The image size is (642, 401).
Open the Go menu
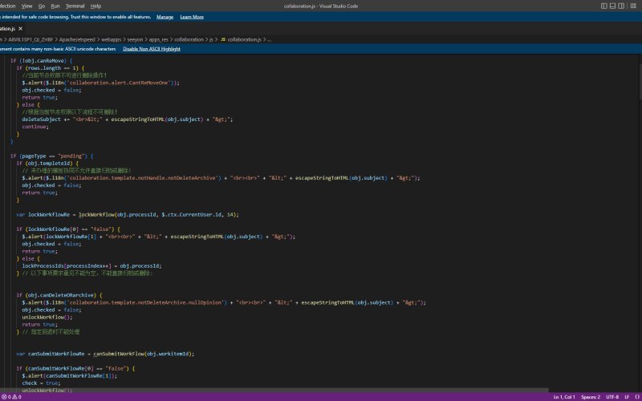coord(42,6)
